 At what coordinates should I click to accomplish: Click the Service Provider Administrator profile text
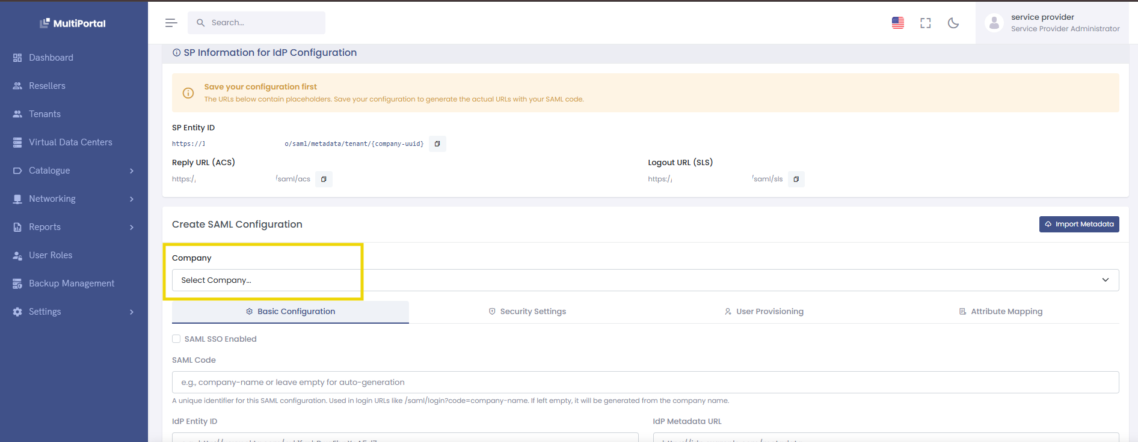[1065, 29]
